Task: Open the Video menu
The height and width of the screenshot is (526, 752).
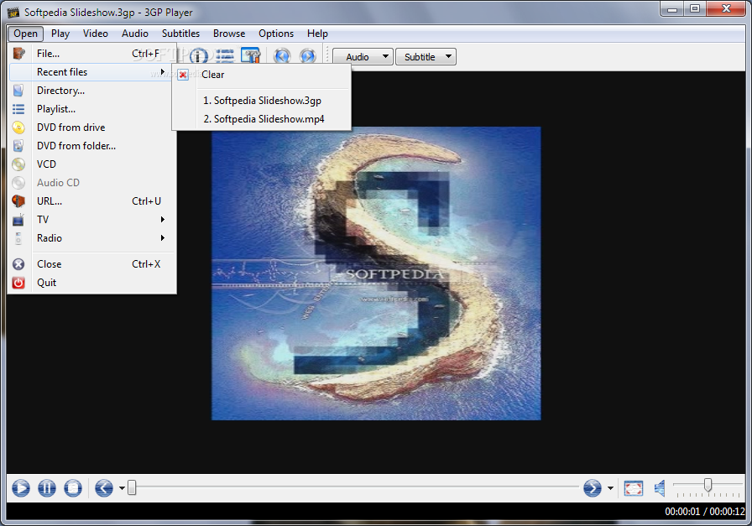Action: click(96, 34)
